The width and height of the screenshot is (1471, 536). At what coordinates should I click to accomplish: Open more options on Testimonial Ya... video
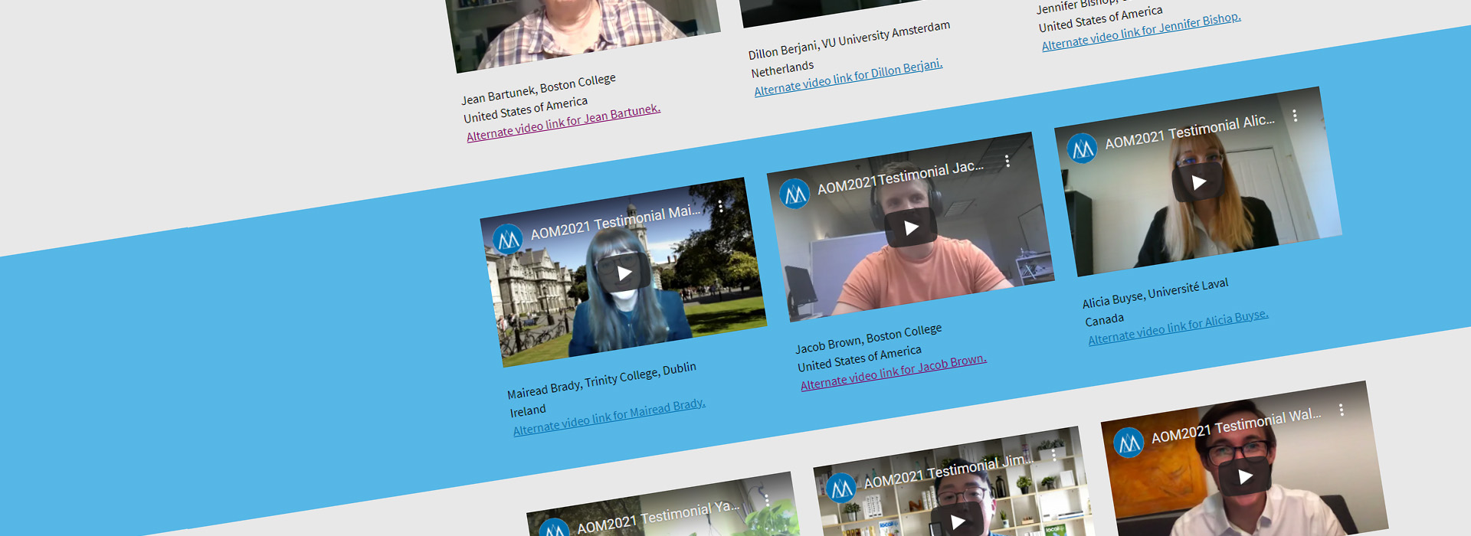(x=767, y=500)
